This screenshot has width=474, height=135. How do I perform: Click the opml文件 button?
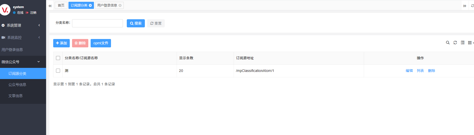[101, 43]
